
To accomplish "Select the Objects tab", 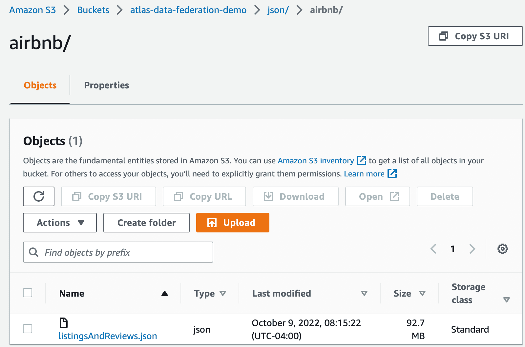I will coord(40,85).
